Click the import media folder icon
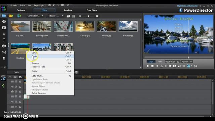Screen dimensions: 215x121 tap(11, 16)
